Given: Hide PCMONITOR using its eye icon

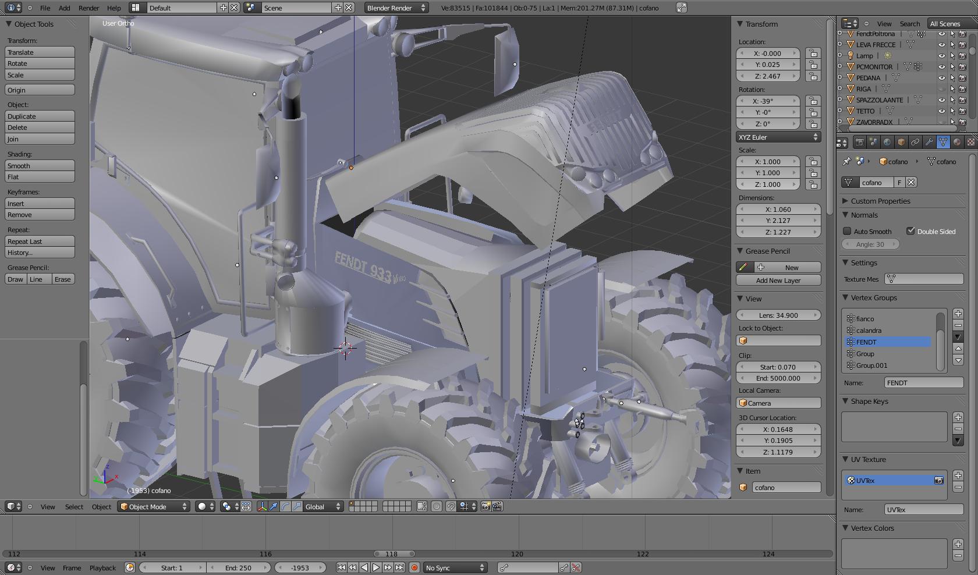Looking at the screenshot, I should 941,67.
